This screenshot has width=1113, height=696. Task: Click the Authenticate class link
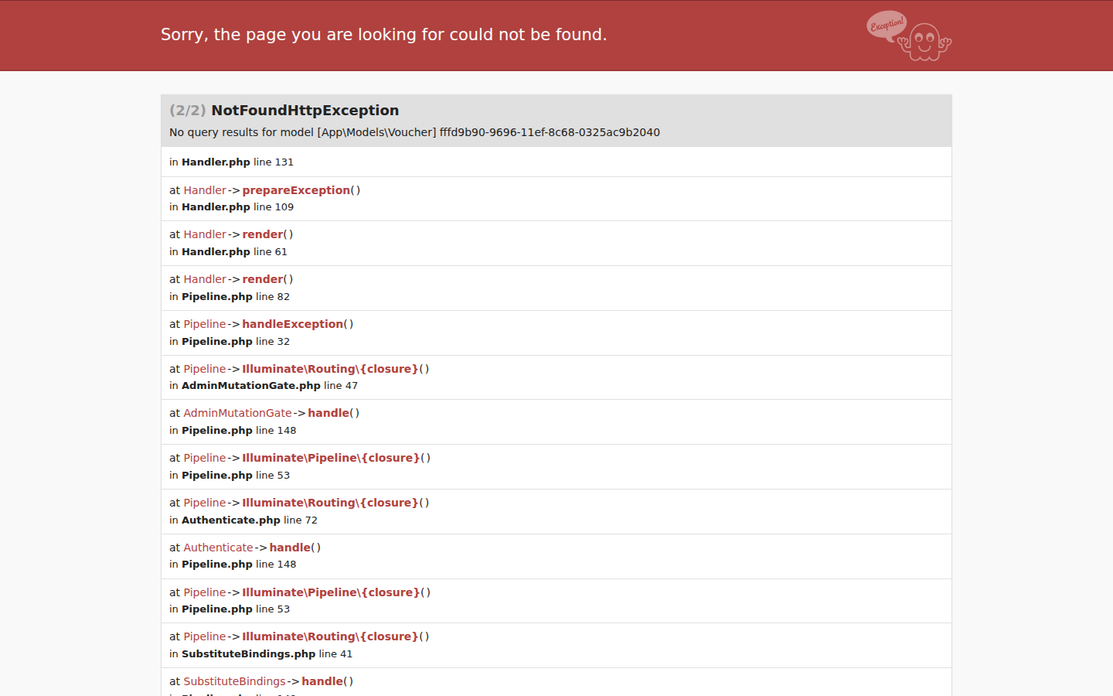218,548
